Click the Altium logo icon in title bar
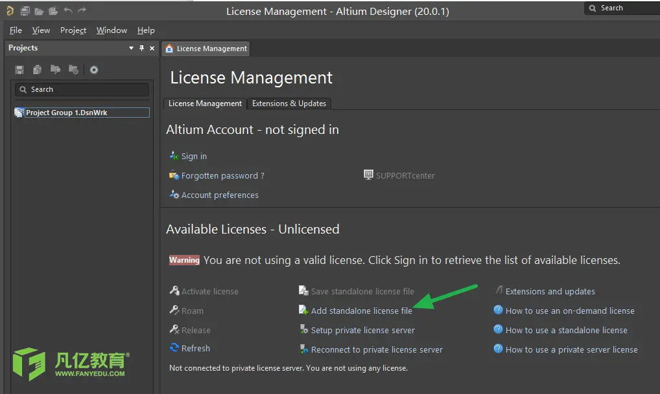The width and height of the screenshot is (660, 394). pyautogui.click(x=10, y=11)
